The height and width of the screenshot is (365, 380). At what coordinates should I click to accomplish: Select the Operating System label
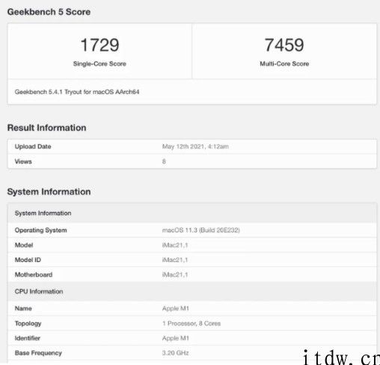(41, 230)
